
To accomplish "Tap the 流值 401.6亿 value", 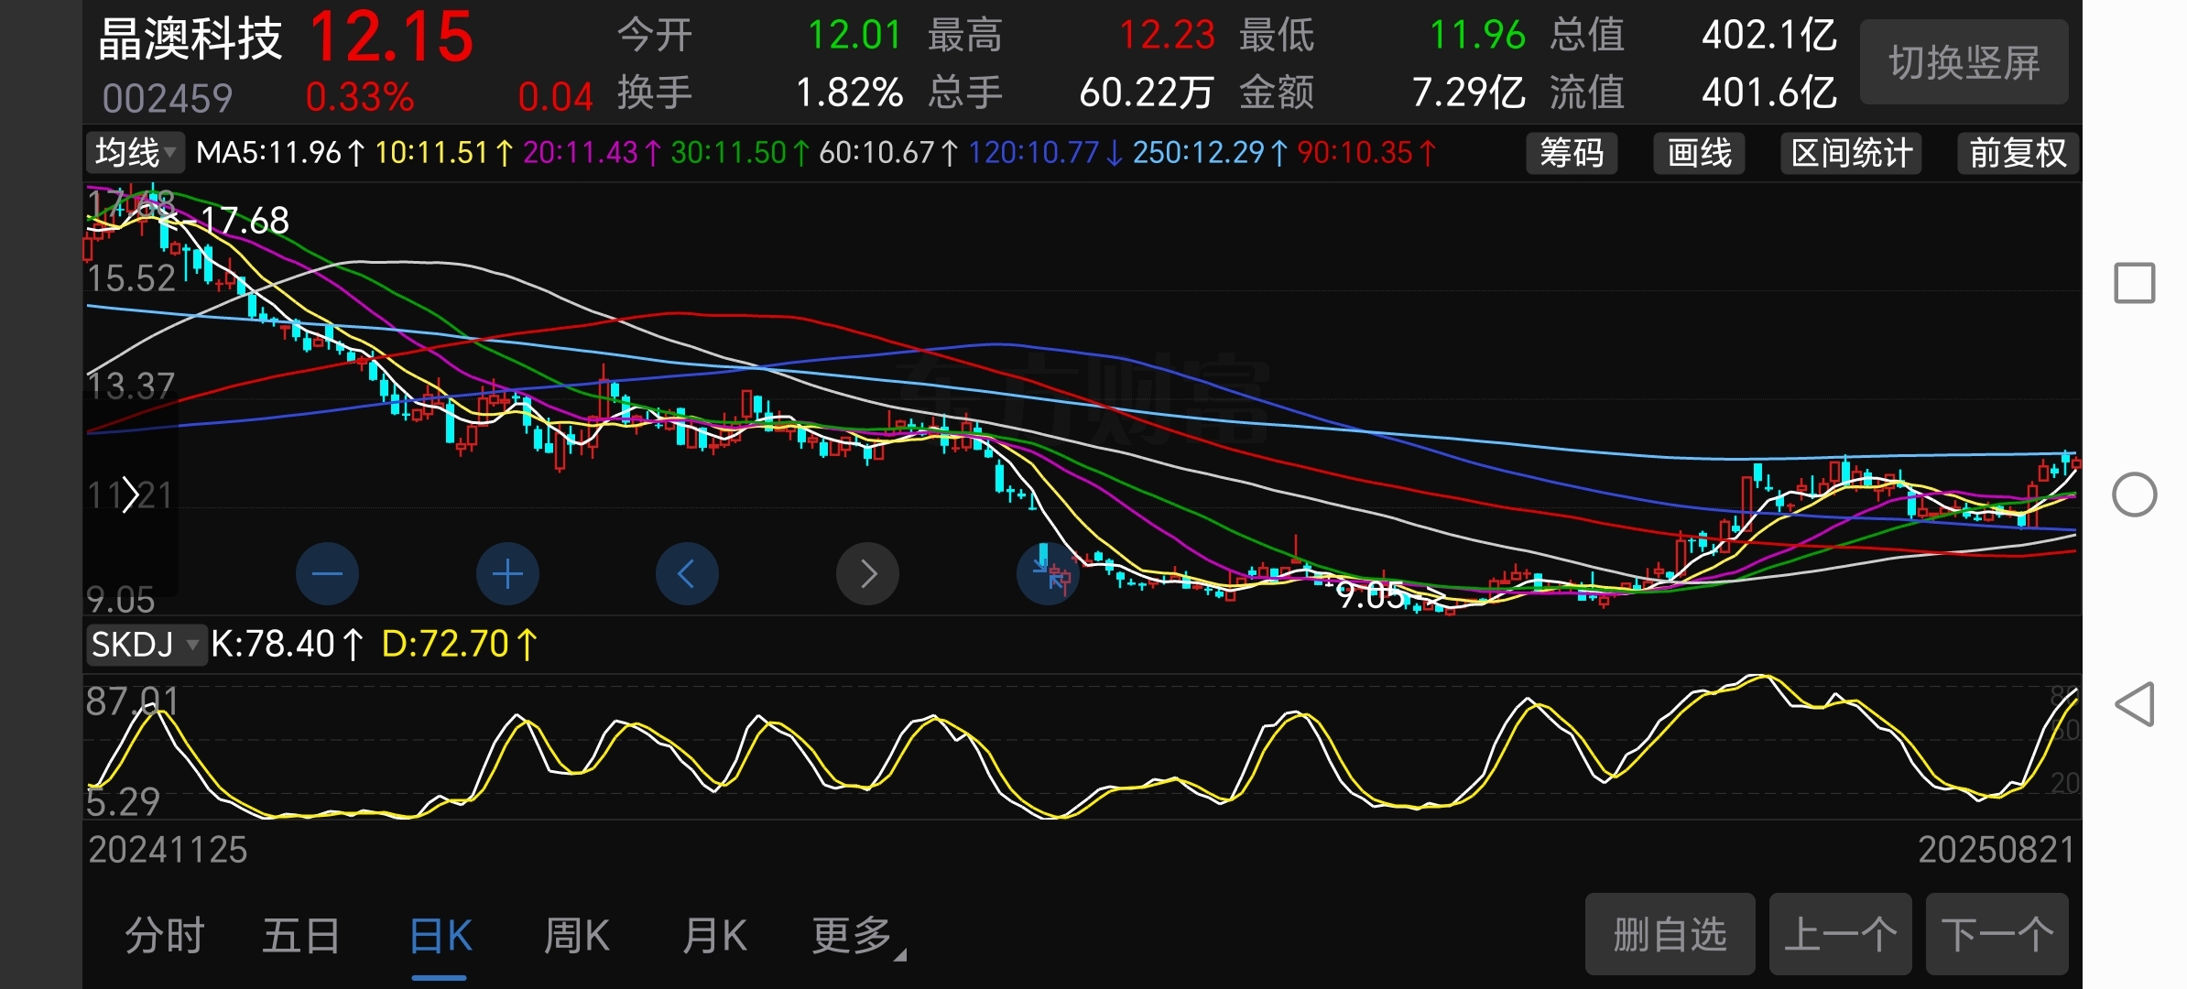I will click(1769, 92).
